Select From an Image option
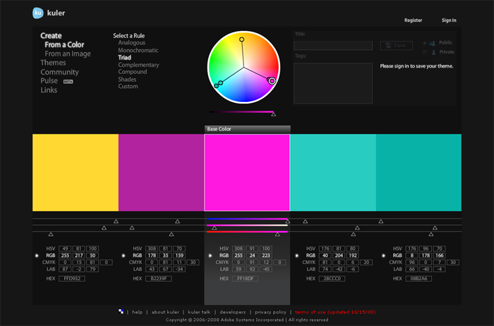Screen dimensions: 494x326 [68, 54]
